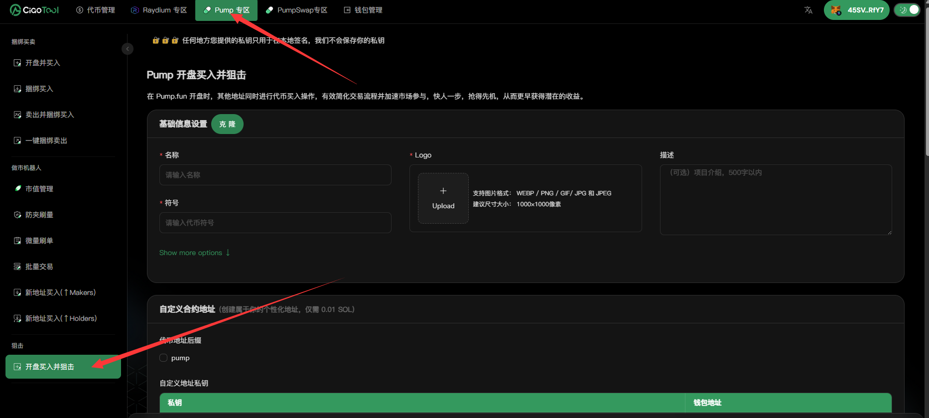Click the 开盘买入并狙击 sidebar icon
Screen dimensions: 929x418
point(17,367)
